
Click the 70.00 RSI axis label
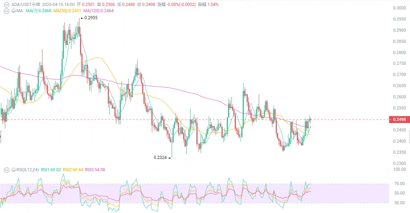coord(400,184)
